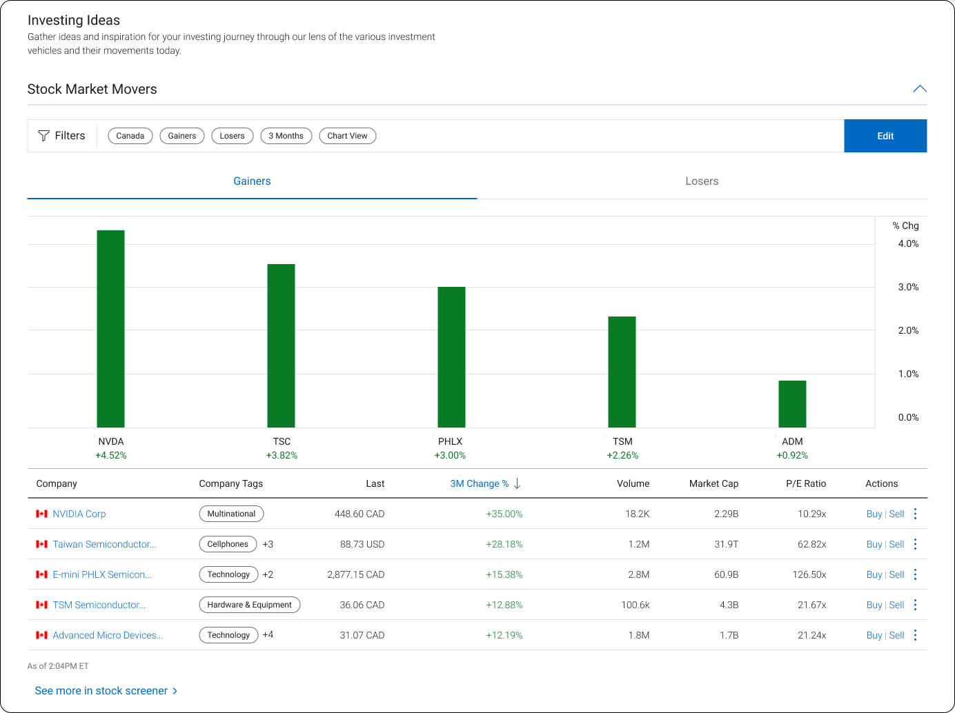955x713 pixels.
Task: Click the Multinational tag on NVIDIA row
Action: pyautogui.click(x=231, y=514)
